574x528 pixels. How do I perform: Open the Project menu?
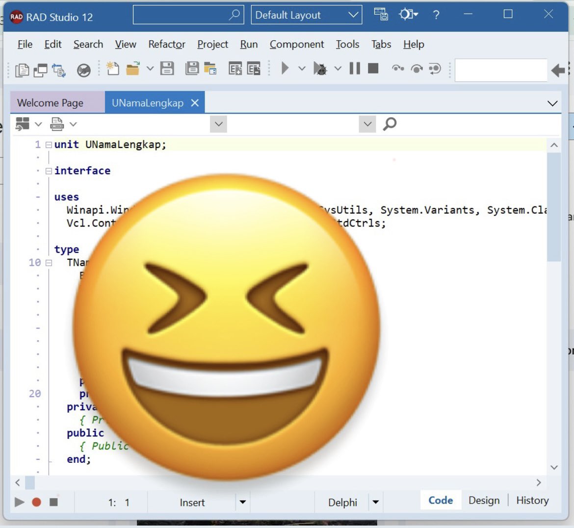[213, 44]
